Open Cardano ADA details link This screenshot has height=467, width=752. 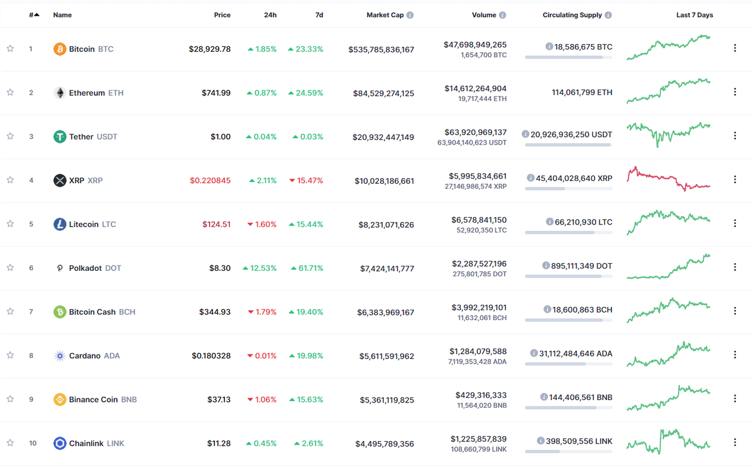click(x=94, y=355)
